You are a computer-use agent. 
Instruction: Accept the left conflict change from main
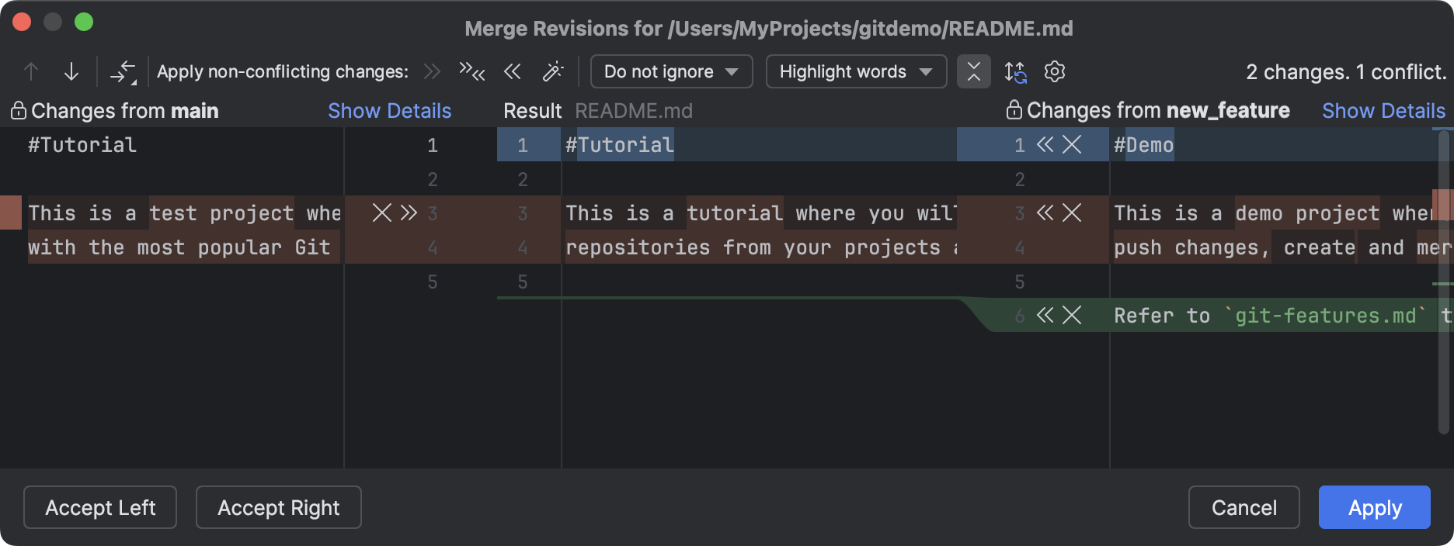coord(409,213)
